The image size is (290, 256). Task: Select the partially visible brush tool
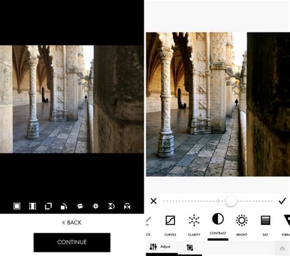click(148, 221)
